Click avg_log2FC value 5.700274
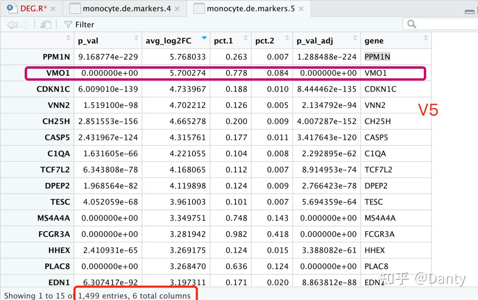 (188, 73)
